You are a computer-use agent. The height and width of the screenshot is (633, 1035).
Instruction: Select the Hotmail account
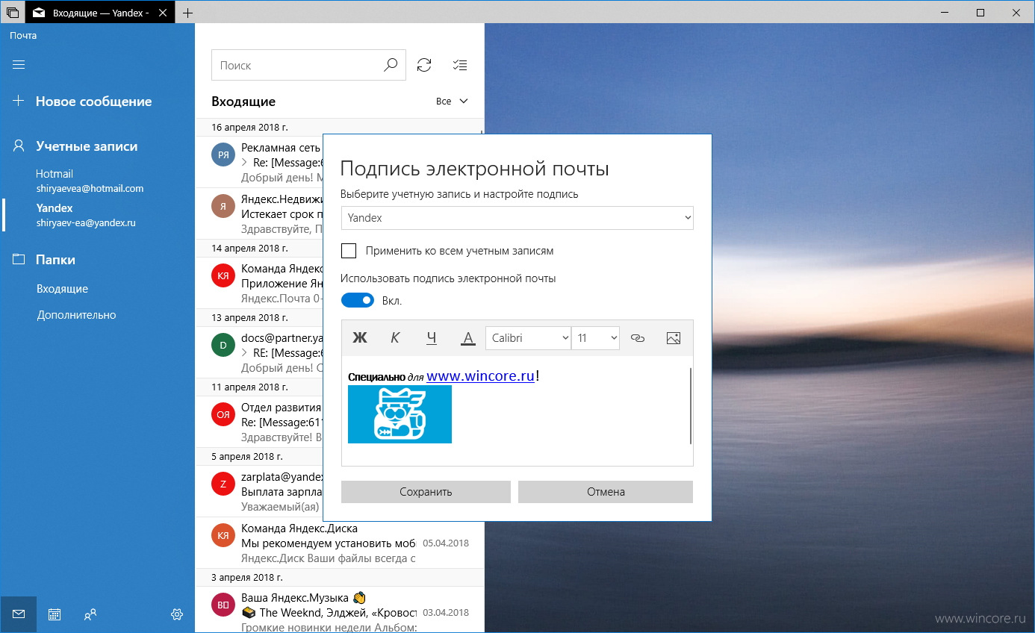(97, 181)
